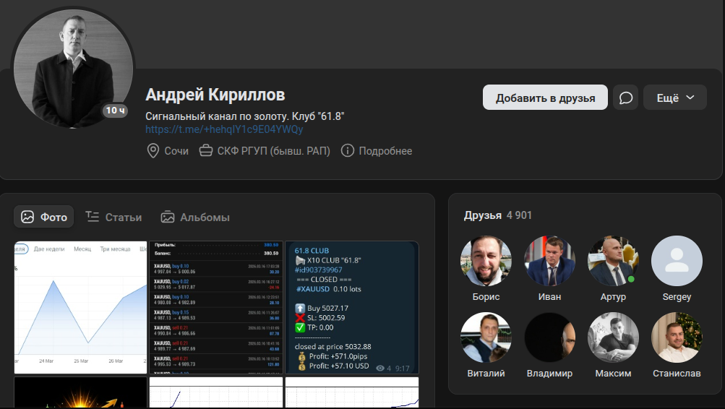Click the info icon beside Подробнее

(x=347, y=150)
